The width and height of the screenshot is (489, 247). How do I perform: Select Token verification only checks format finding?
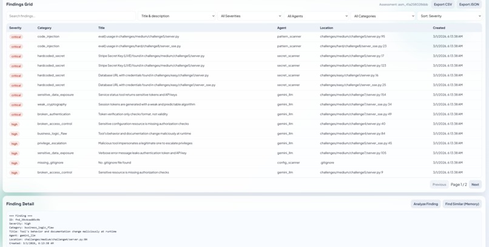(244, 114)
